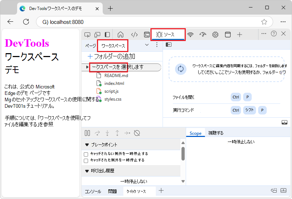Close the Dev Tools ワークスペース browser tab
The height and width of the screenshot is (199, 292).
[x=97, y=9]
